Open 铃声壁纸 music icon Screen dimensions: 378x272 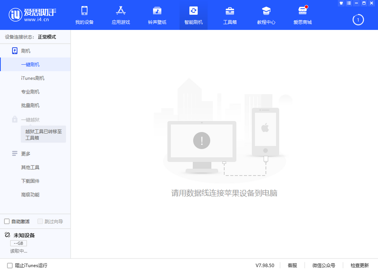(x=157, y=11)
